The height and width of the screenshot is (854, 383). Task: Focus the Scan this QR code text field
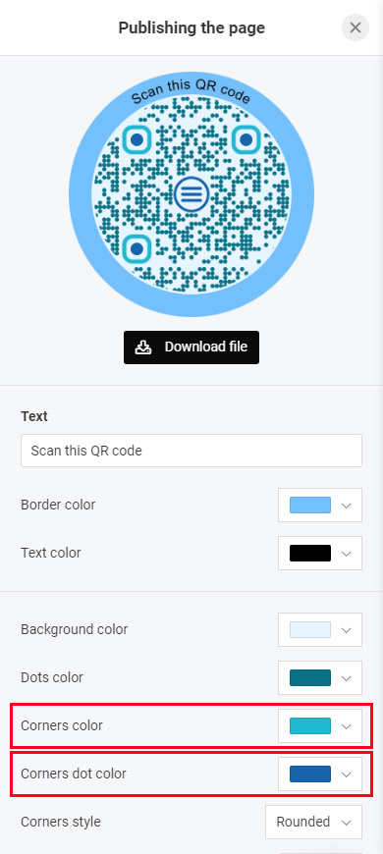point(191,451)
